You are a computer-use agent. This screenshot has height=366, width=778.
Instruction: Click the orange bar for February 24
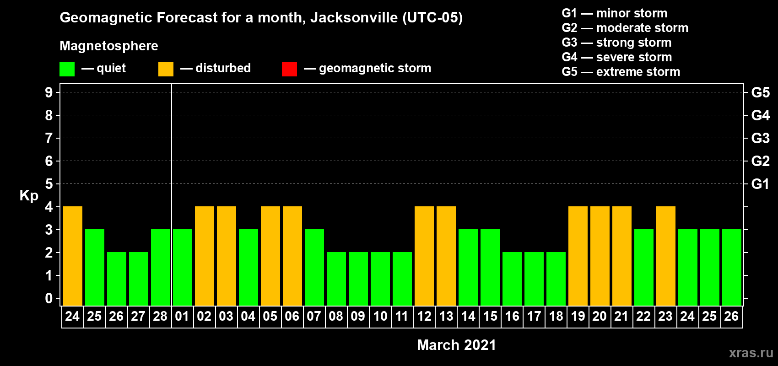pos(73,256)
